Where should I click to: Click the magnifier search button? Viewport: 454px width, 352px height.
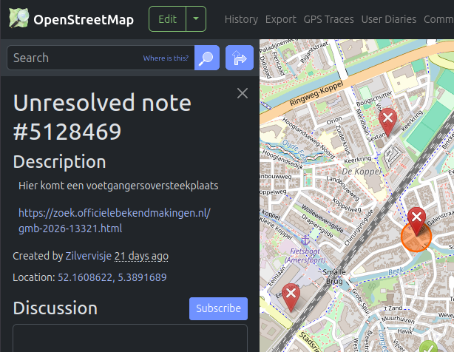tap(207, 58)
